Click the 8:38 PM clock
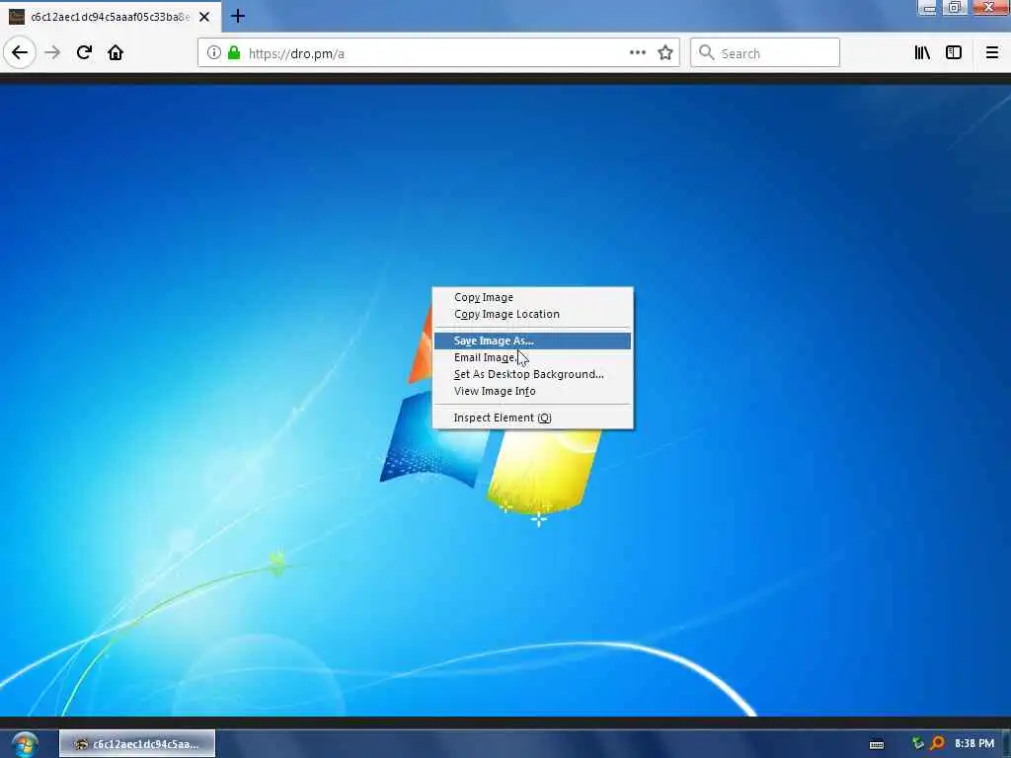This screenshot has width=1011, height=758. click(974, 743)
